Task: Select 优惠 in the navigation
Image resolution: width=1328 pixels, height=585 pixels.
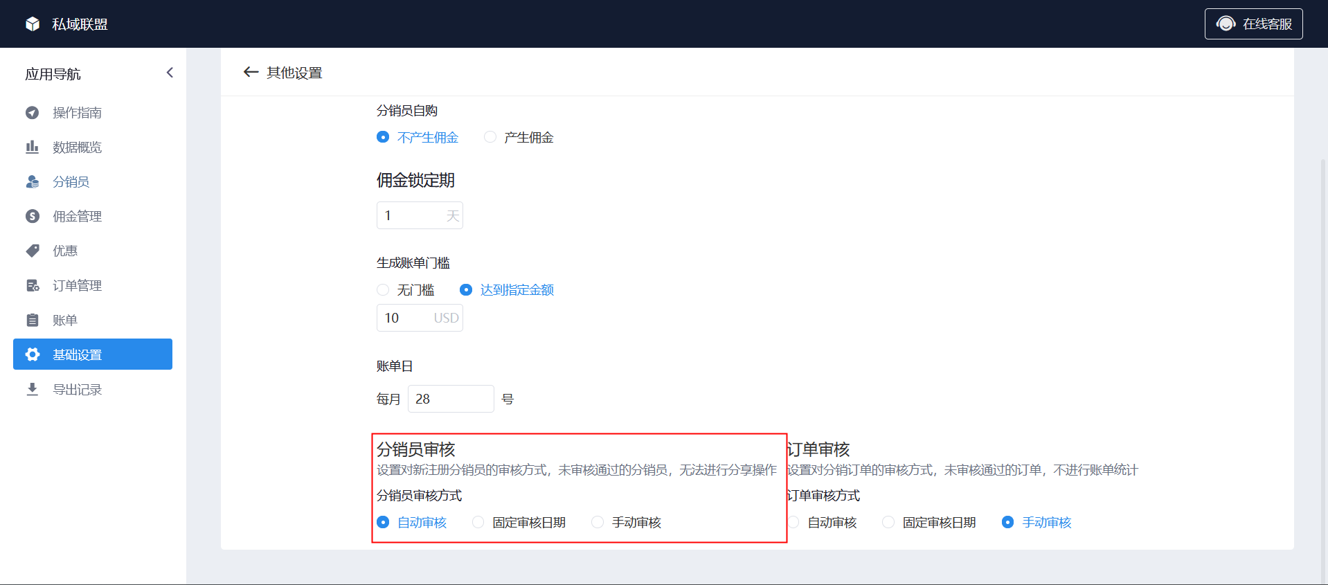Action: pos(93,251)
